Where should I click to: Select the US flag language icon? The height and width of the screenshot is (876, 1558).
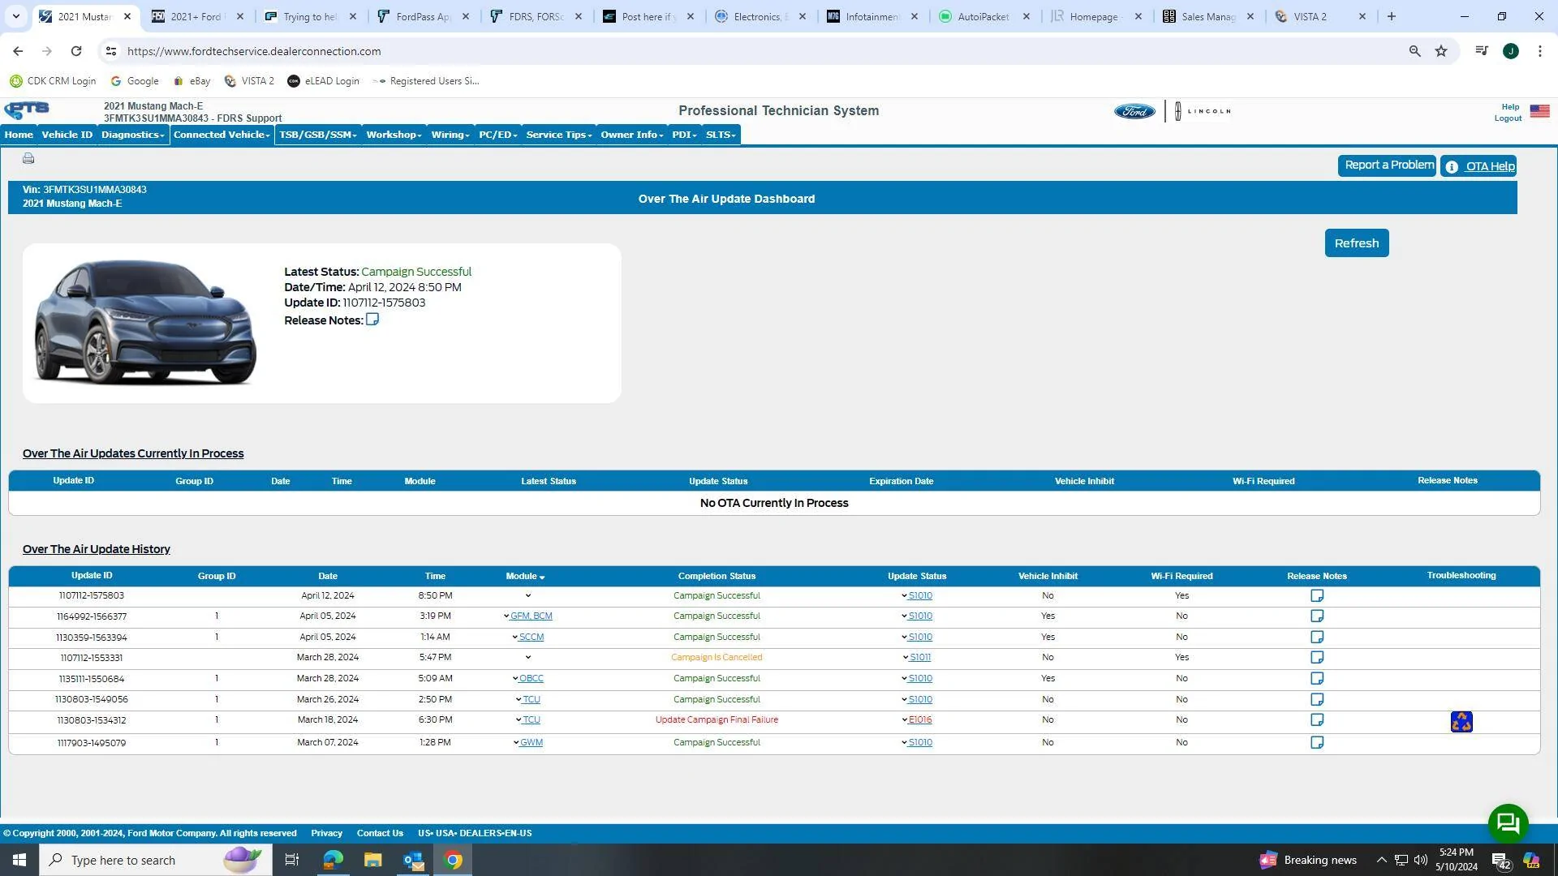(x=1539, y=111)
